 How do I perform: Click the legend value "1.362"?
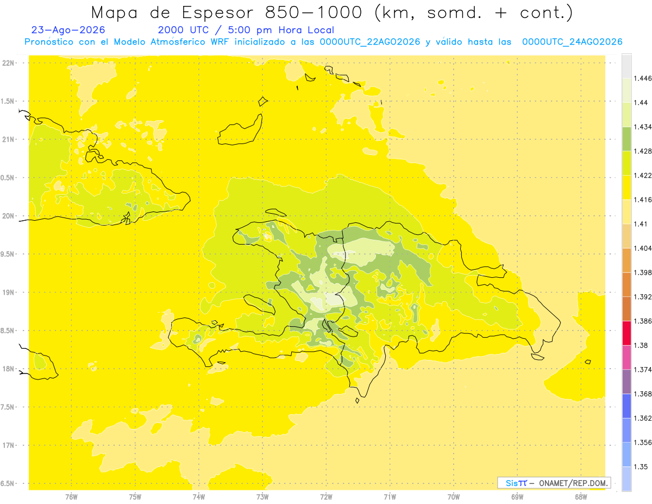pyautogui.click(x=643, y=418)
